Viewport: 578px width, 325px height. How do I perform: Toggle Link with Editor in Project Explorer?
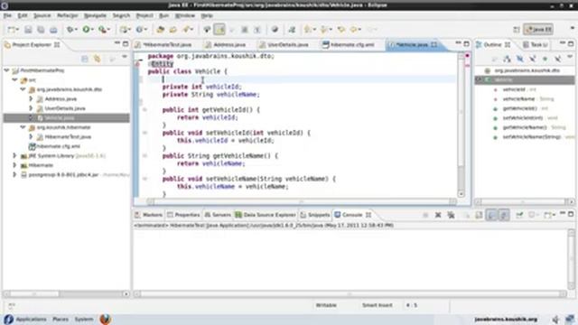[x=97, y=59]
